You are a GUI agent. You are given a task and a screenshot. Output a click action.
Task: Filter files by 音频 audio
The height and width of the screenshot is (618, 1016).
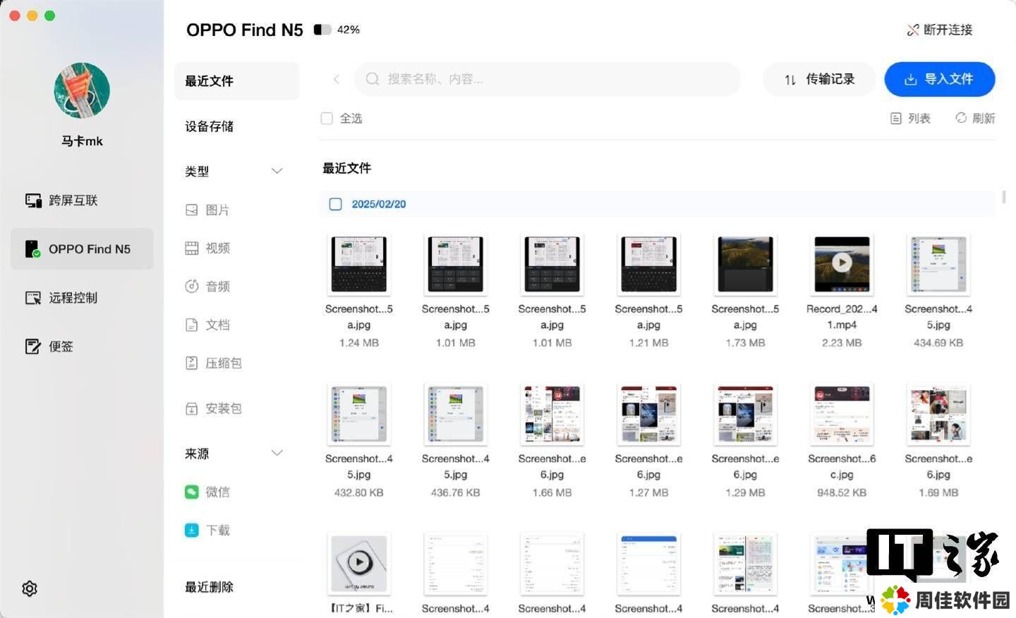[x=207, y=286]
